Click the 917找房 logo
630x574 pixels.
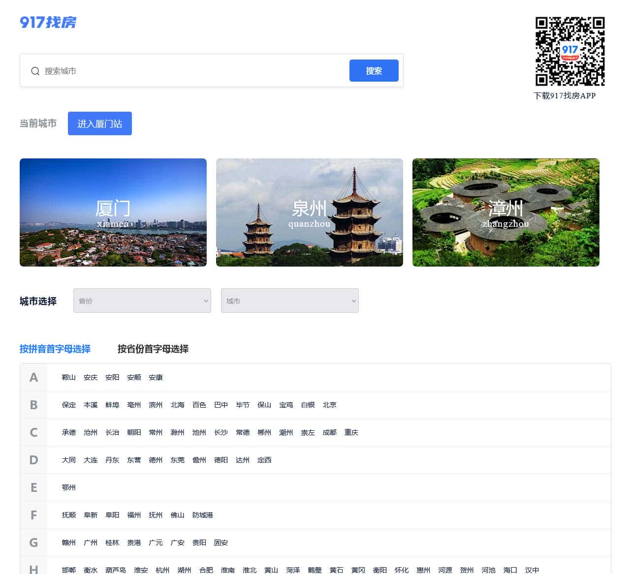click(x=48, y=23)
